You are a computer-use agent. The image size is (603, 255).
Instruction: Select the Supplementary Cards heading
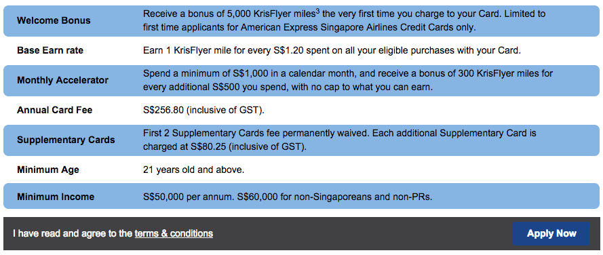(66, 140)
